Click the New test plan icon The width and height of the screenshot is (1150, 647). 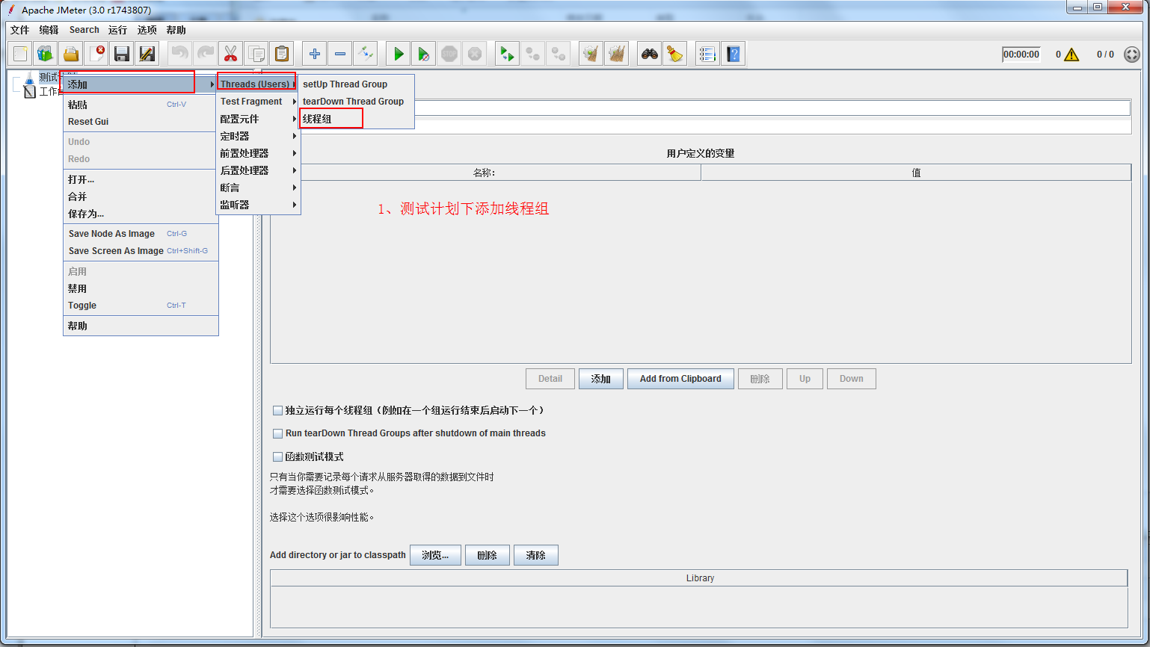pos(21,54)
